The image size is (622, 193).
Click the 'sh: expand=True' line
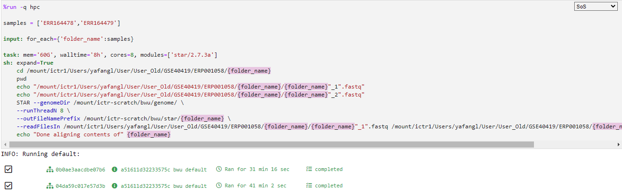click(28, 63)
